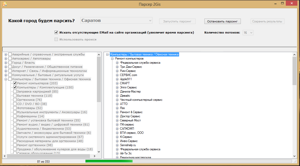This screenshot has width=300, height=166.
Task: Select Услуги системного администрирования (67) category
Action: tap(50, 137)
